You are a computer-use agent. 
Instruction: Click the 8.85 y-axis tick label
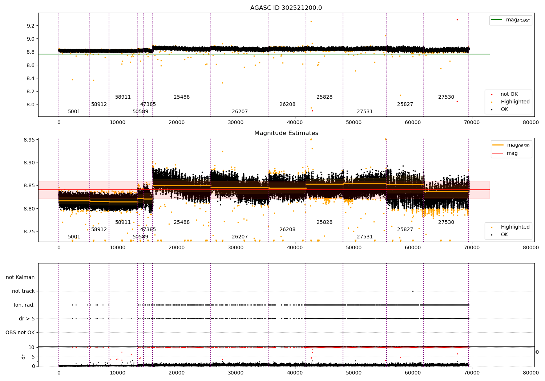[29, 185]
